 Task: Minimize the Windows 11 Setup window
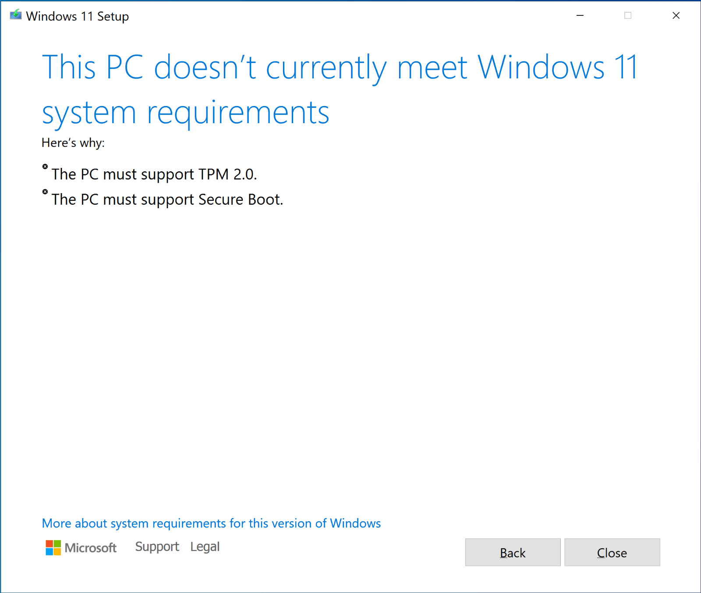pos(580,15)
